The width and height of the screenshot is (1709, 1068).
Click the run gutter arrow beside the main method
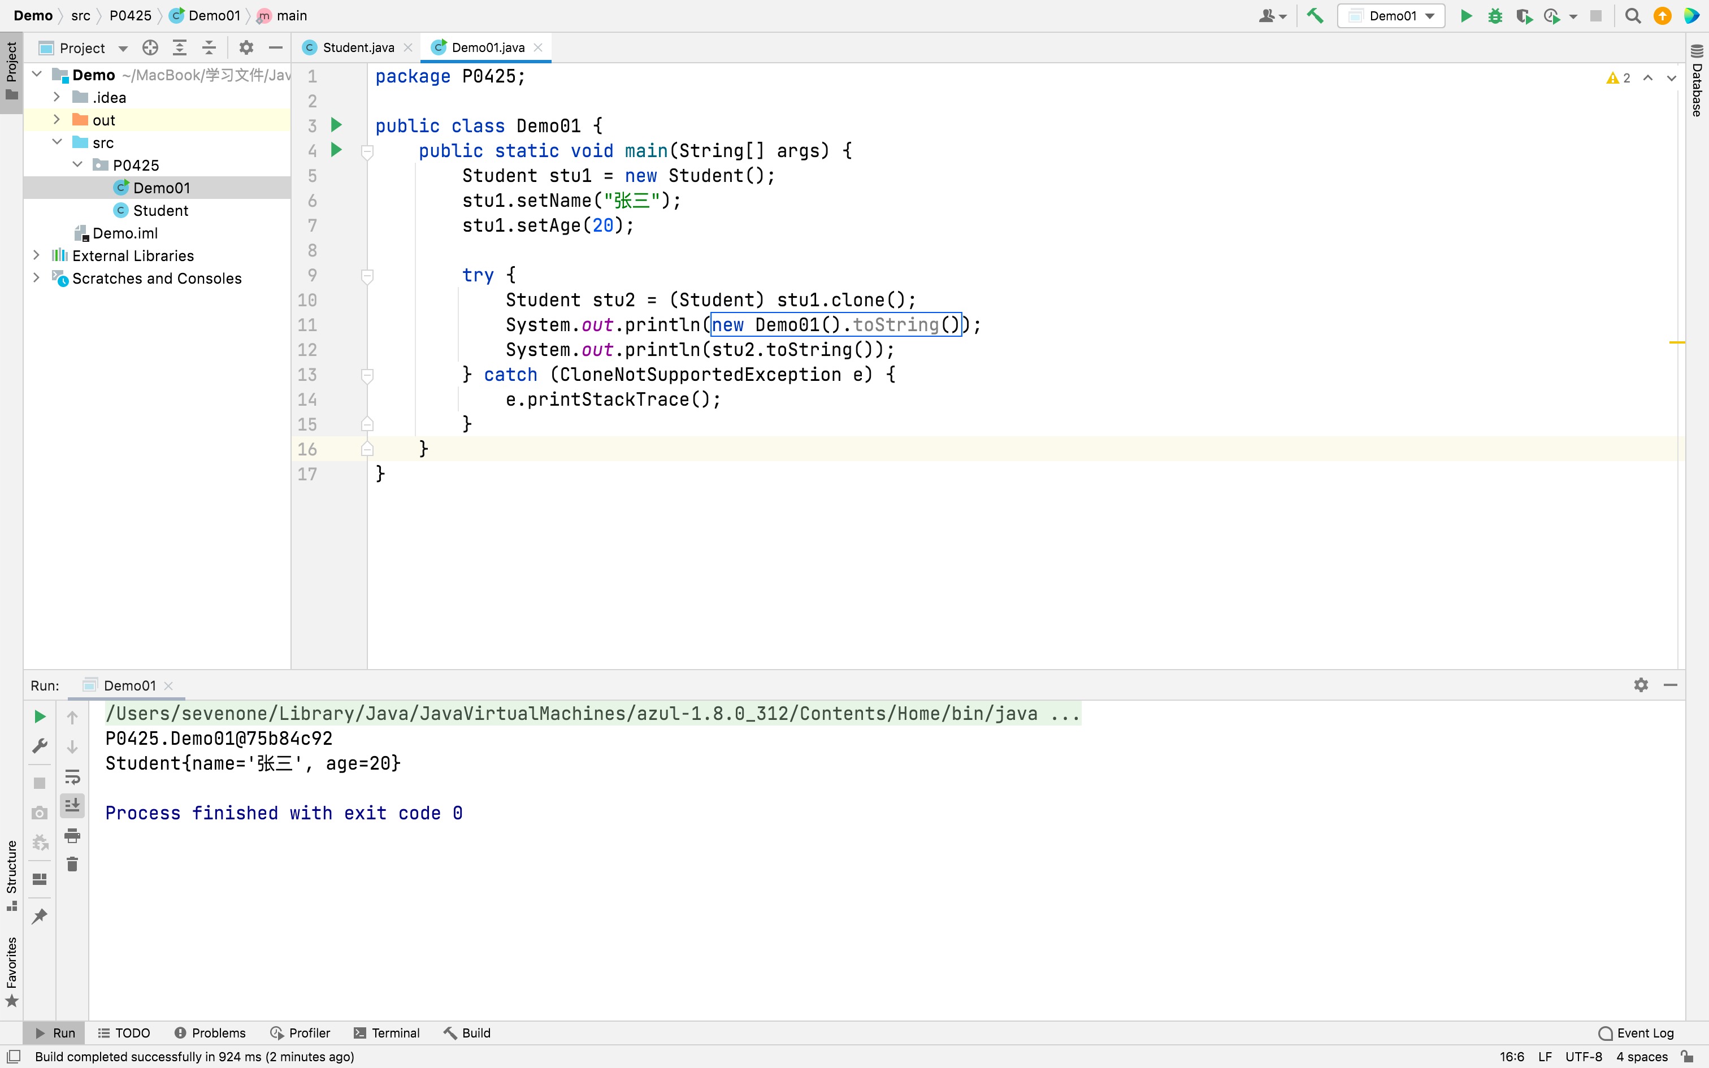coord(336,150)
